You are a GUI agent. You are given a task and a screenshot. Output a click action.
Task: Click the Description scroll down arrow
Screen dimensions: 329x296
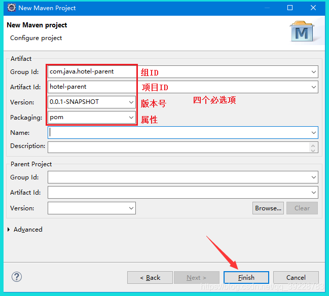(x=313, y=150)
